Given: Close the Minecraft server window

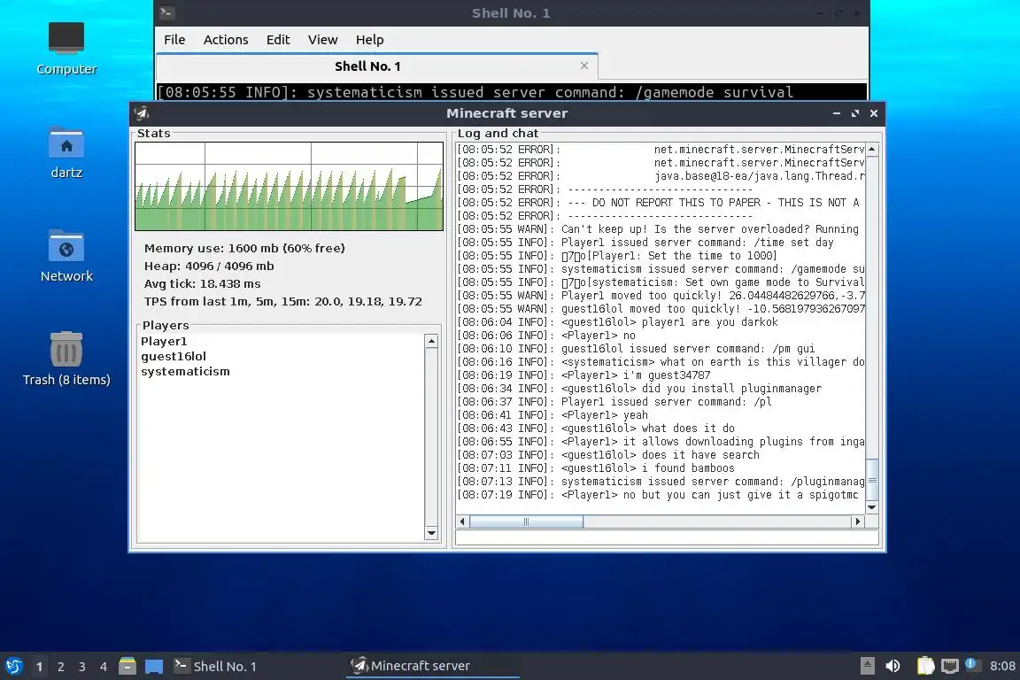Looking at the screenshot, I should 874,113.
